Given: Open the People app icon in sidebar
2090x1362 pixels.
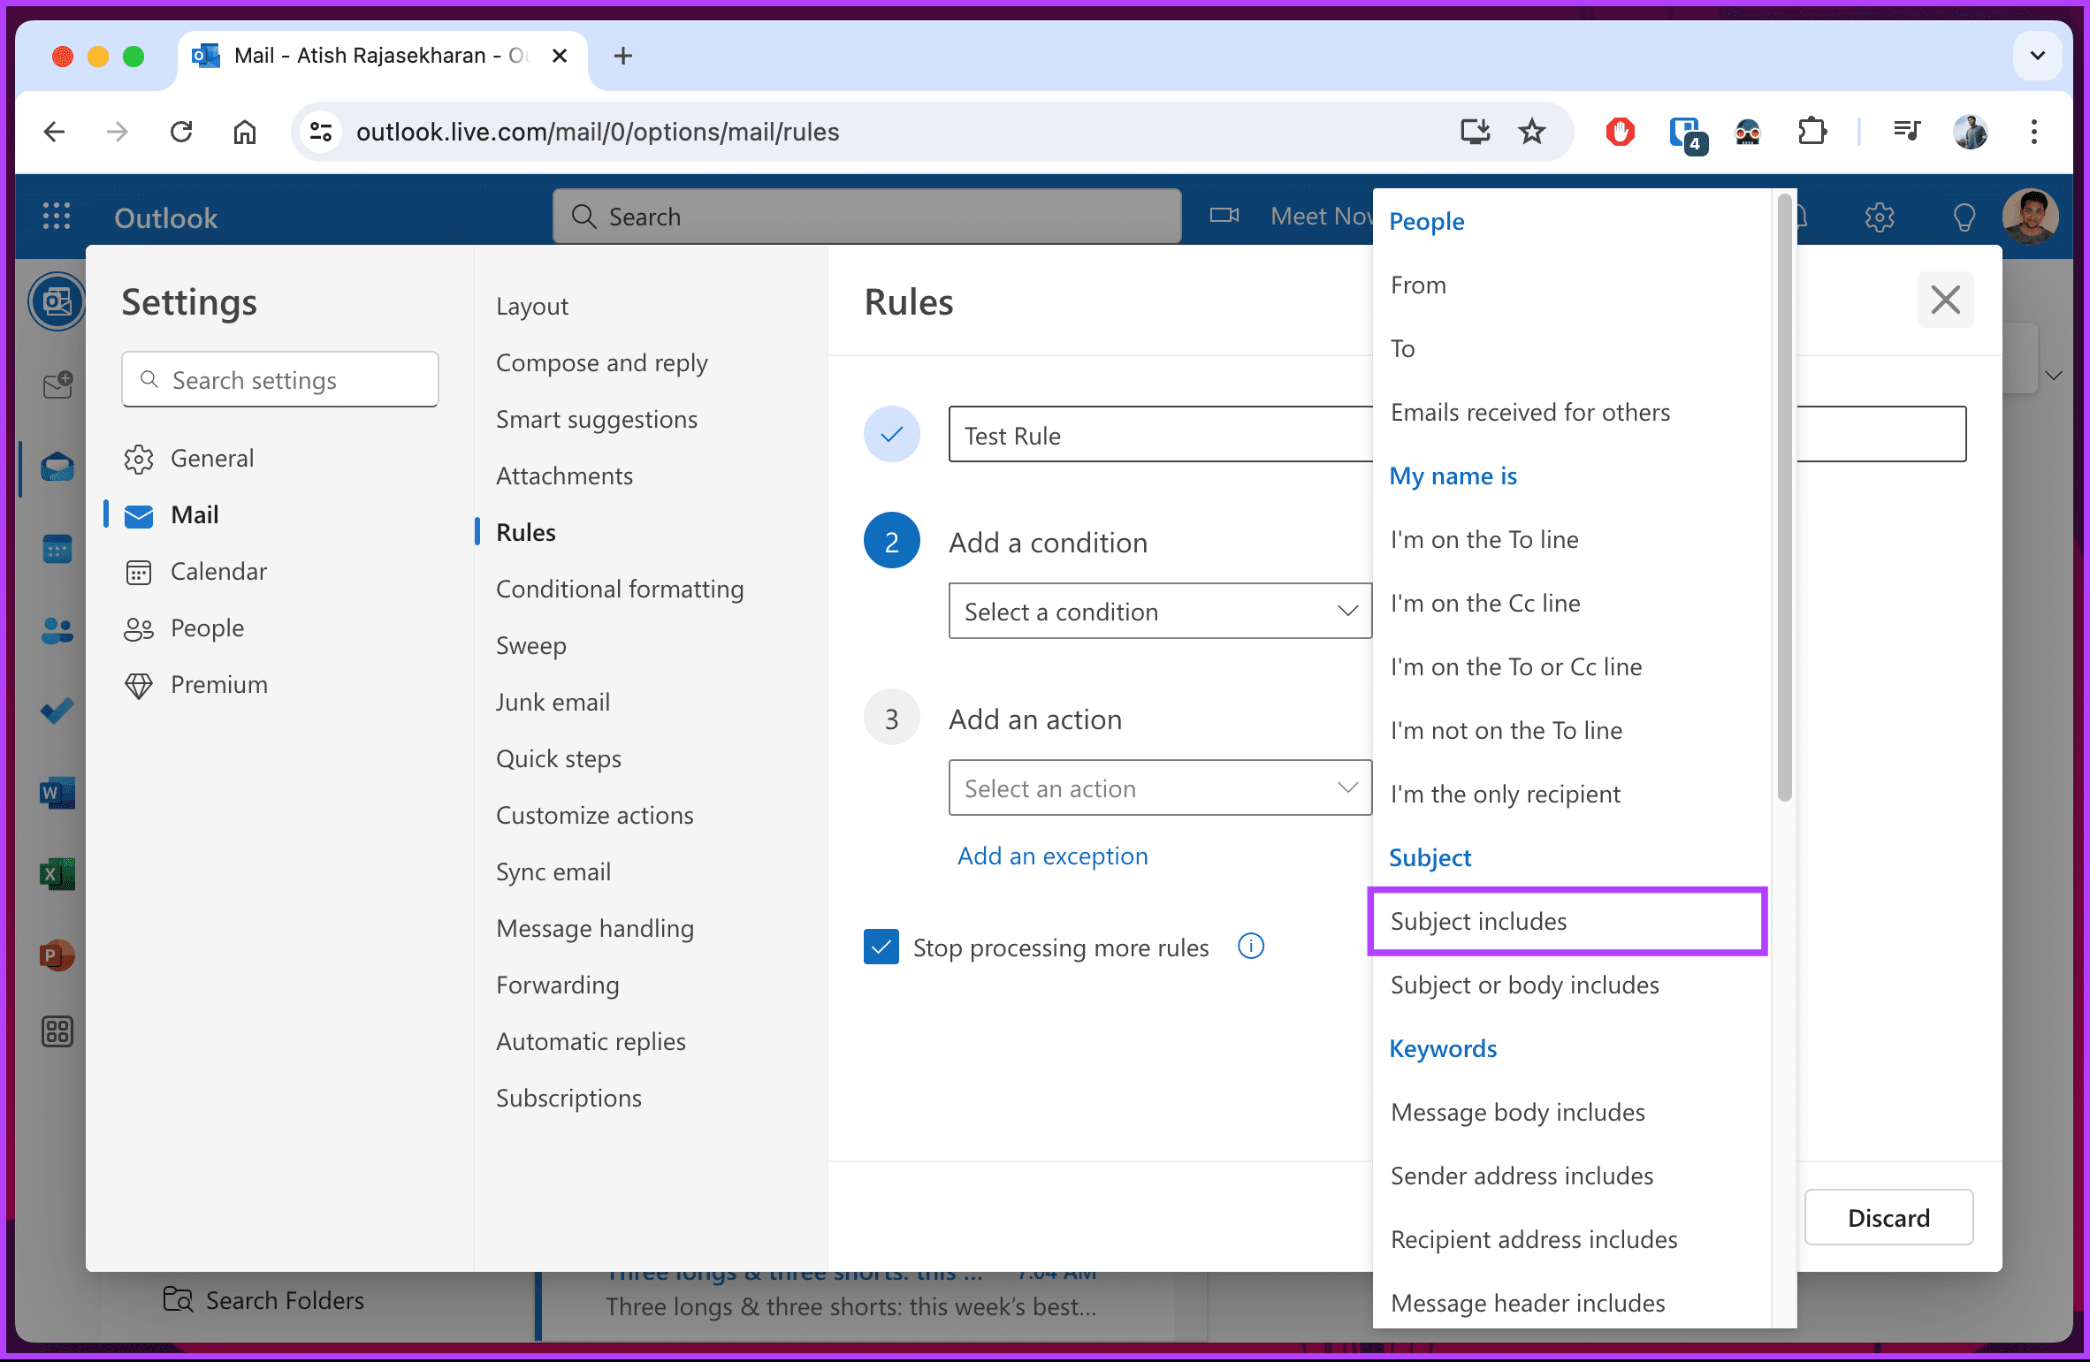Looking at the screenshot, I should tap(57, 629).
